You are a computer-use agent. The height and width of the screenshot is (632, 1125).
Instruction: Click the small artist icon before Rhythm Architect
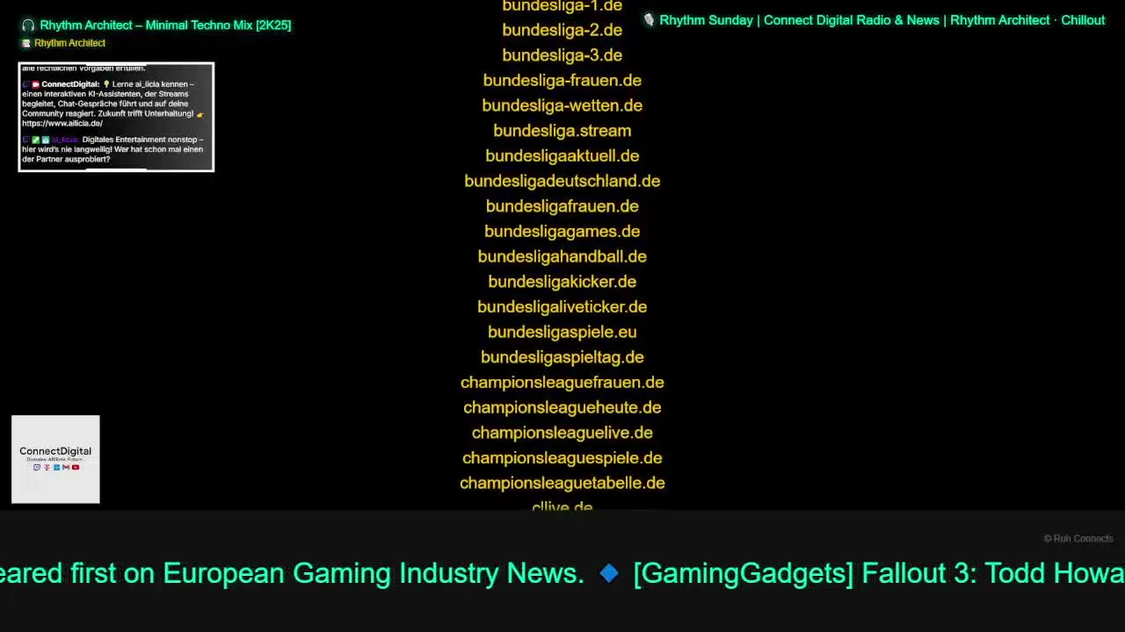click(26, 43)
